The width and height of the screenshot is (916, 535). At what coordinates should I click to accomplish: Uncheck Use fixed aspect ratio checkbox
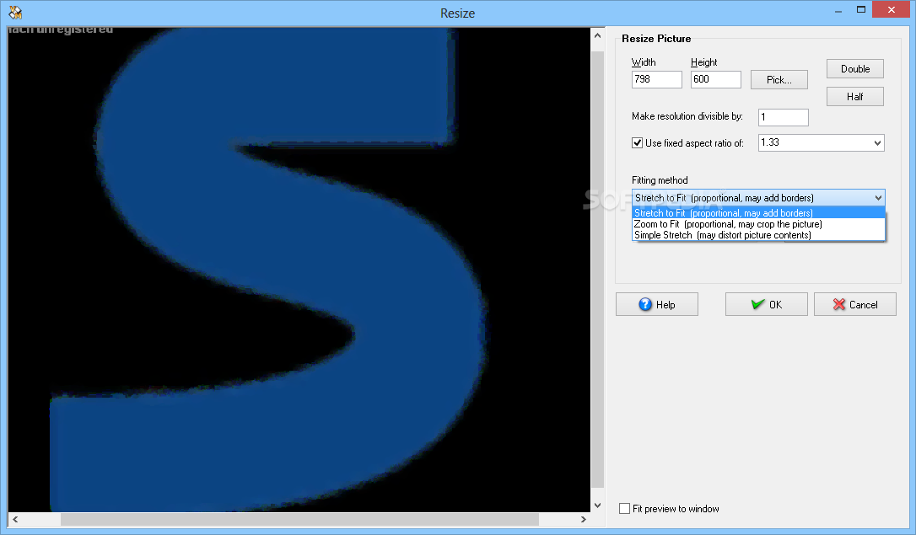(x=638, y=143)
